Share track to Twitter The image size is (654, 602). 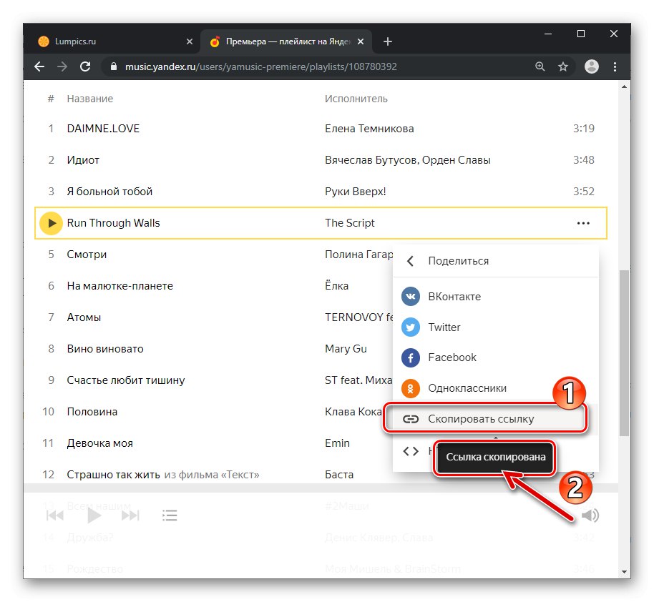click(x=495, y=327)
